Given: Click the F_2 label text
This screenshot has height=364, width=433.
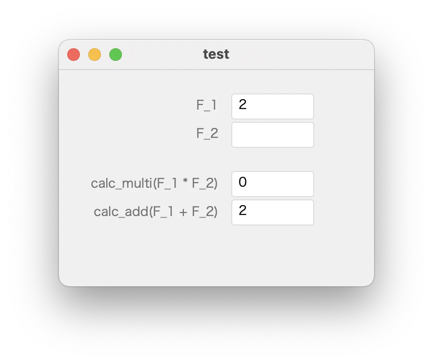Looking at the screenshot, I should point(207,134).
